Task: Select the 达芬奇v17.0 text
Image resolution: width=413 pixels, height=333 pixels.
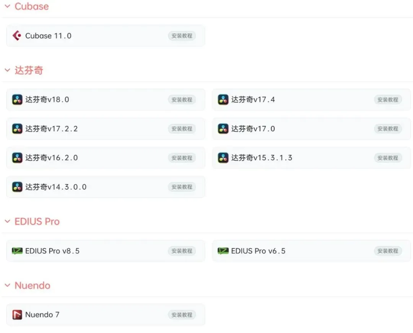Action: 253,129
